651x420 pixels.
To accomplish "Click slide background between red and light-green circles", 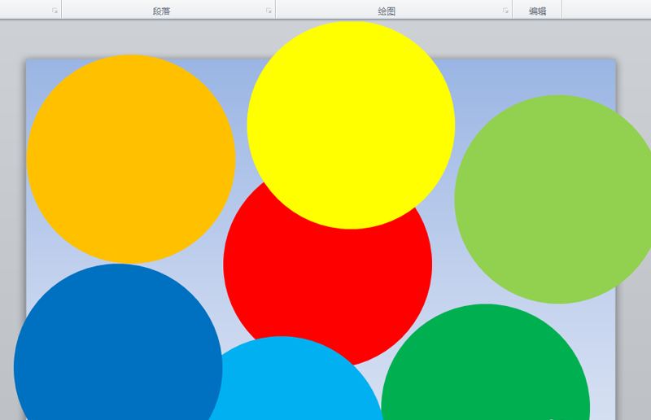I will tap(443, 269).
